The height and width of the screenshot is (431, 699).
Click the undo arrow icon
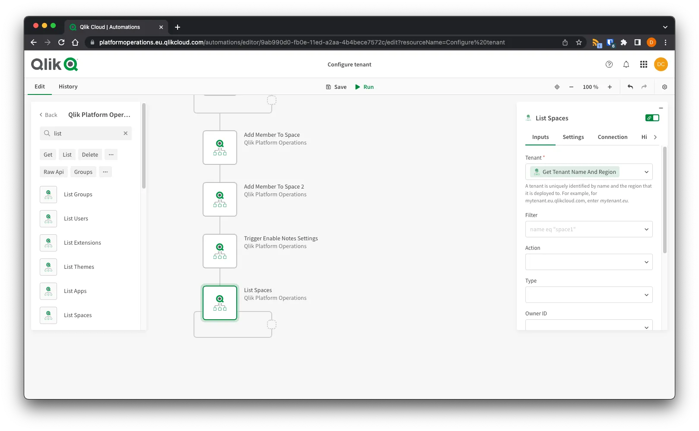pyautogui.click(x=630, y=87)
